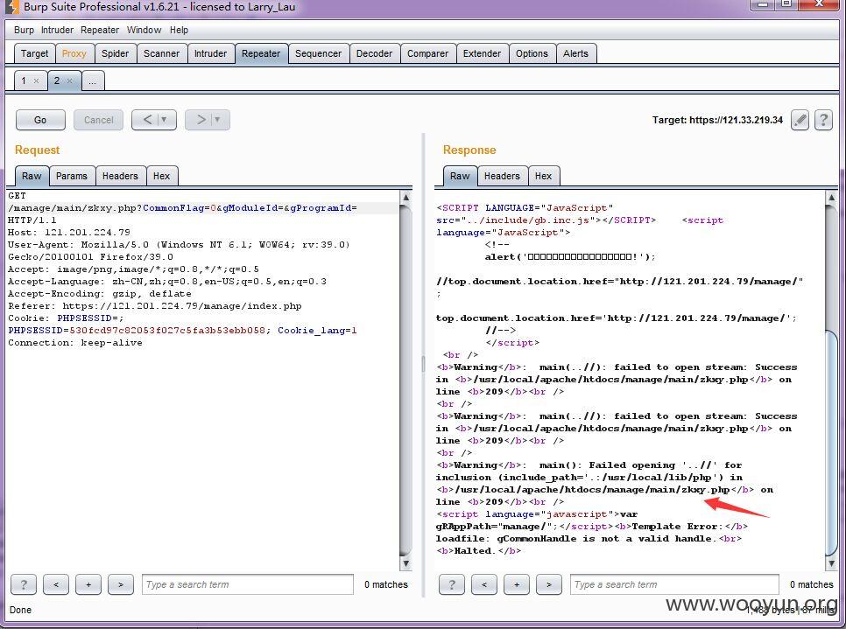Click the 'Done' status bar text
The height and width of the screenshot is (629, 846).
[20, 610]
